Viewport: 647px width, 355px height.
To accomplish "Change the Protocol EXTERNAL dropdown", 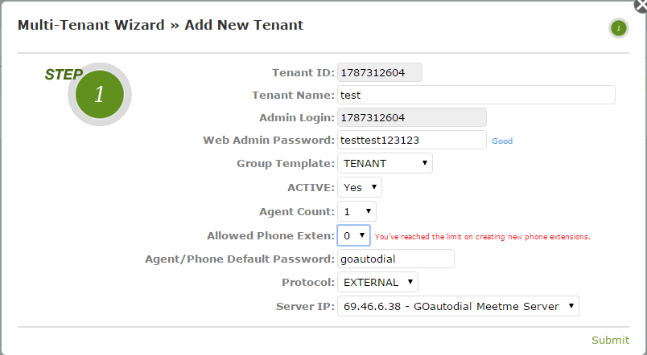I will click(x=377, y=282).
